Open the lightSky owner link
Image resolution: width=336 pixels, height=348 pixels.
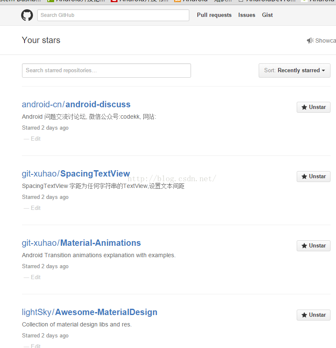tap(37, 312)
